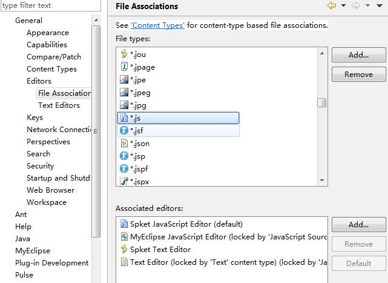
Task: Open the Content Types link
Action: pyautogui.click(x=157, y=25)
